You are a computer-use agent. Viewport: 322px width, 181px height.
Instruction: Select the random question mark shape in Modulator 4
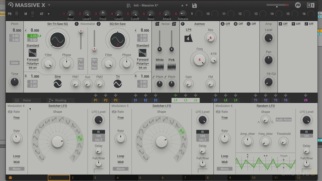coord(73,158)
